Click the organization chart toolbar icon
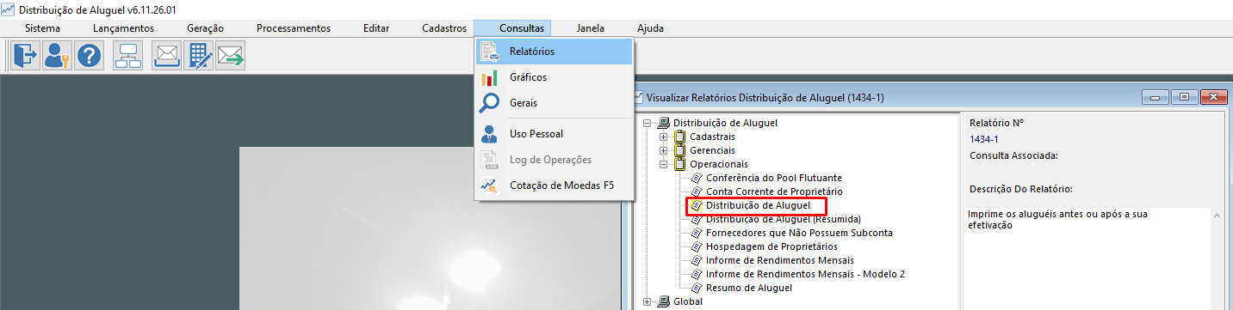 click(128, 56)
